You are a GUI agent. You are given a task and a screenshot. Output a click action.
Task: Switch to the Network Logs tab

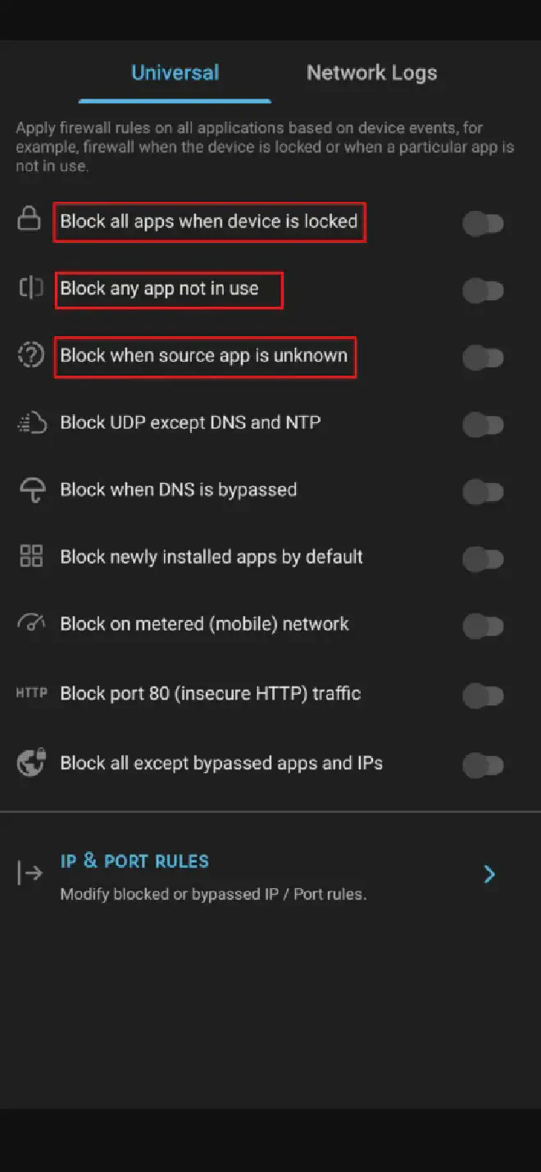[371, 72]
